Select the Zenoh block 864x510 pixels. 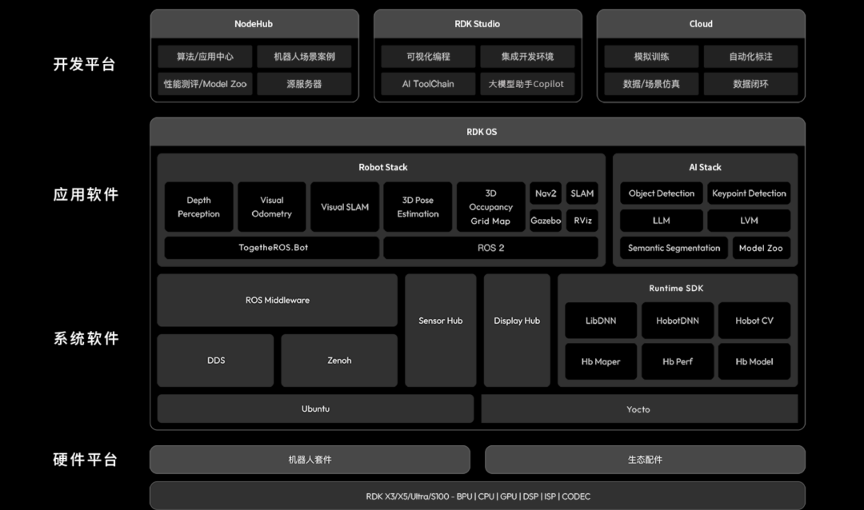pyautogui.click(x=339, y=361)
